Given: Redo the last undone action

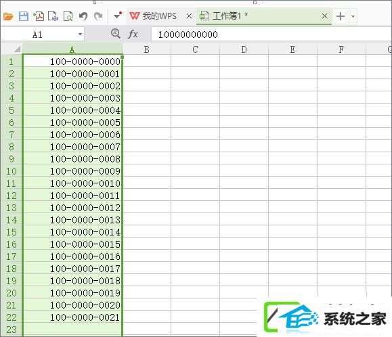Looking at the screenshot, I should [x=98, y=16].
